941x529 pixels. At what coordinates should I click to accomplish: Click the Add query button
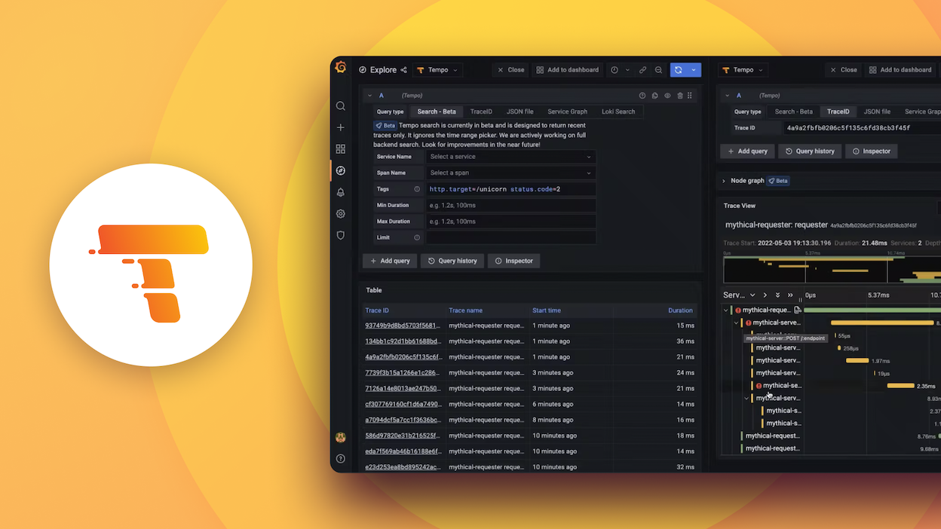click(x=390, y=261)
